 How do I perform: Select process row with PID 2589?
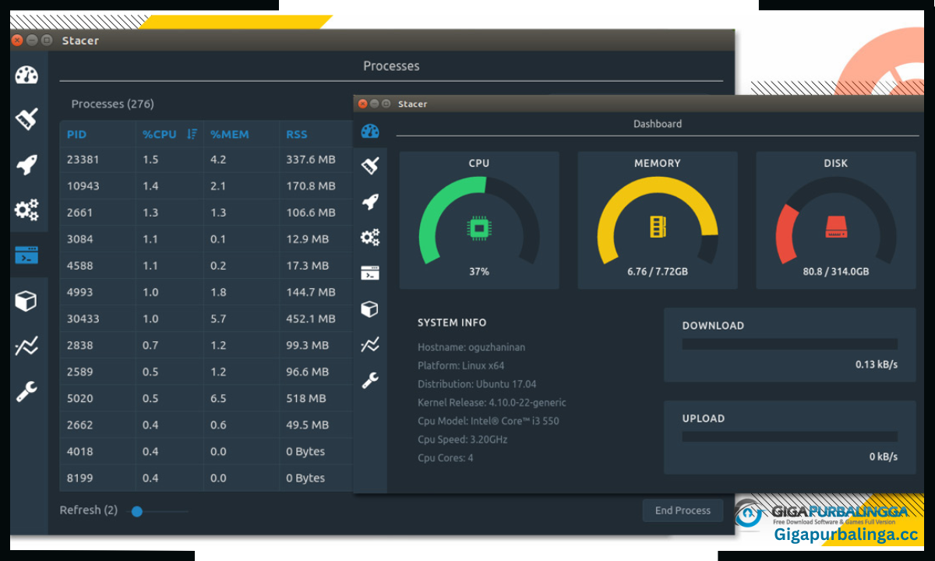206,371
